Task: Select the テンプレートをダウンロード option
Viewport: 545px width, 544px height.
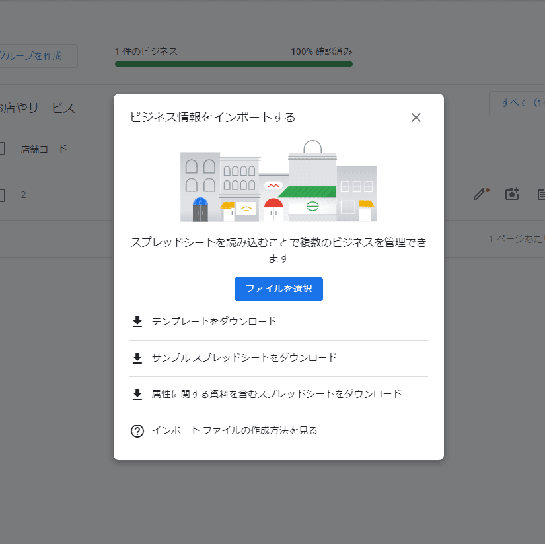Action: click(214, 322)
